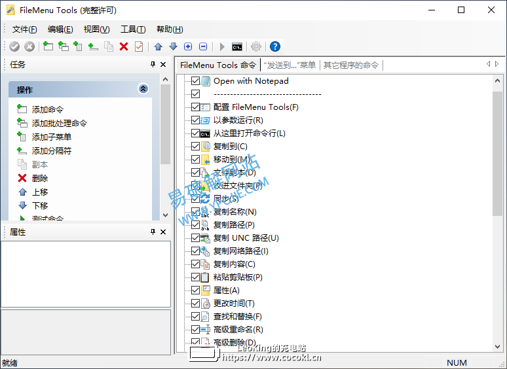507x369 pixels.
Task: Open the 文件(F) menu
Action: point(25,29)
